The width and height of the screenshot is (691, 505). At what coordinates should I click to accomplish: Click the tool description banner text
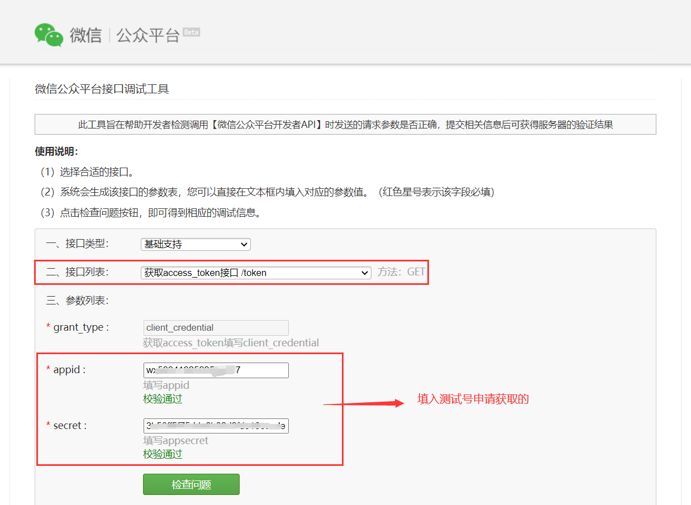(345, 124)
